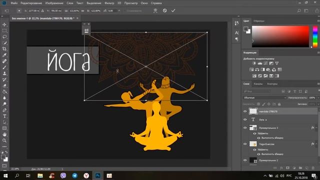Open the Окно menu
Viewport: 320px width, 180px height.
[x=144, y=3]
